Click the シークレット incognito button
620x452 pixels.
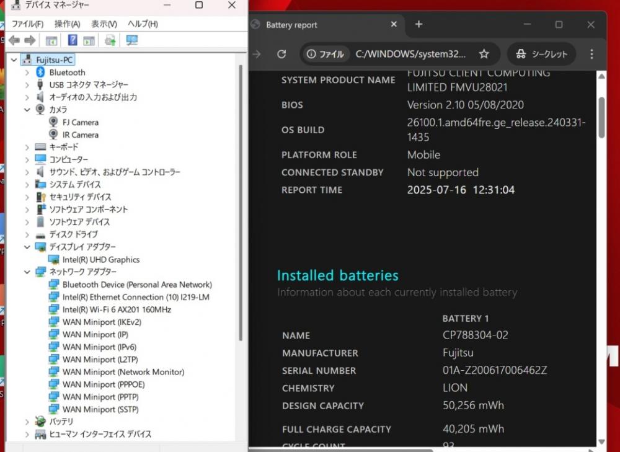[x=542, y=54]
